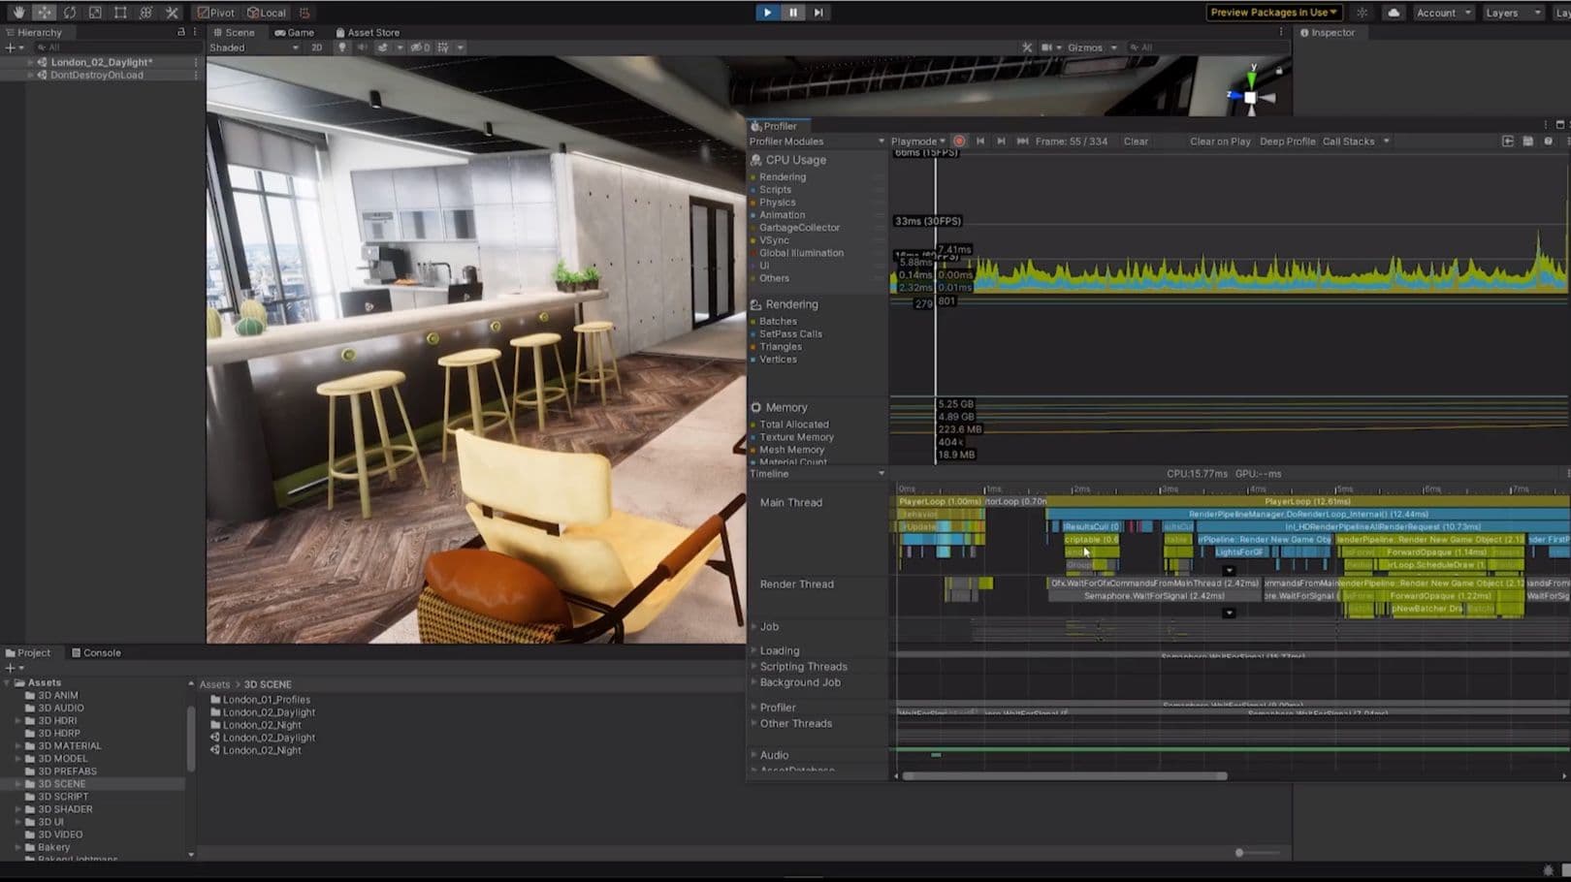Viewport: 1571px width, 882px height.
Task: Select the Hand tool in the toolbar
Action: 17,12
